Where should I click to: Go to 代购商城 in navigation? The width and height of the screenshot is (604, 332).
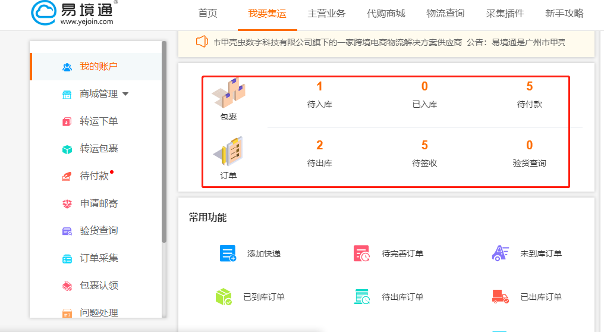(x=386, y=14)
